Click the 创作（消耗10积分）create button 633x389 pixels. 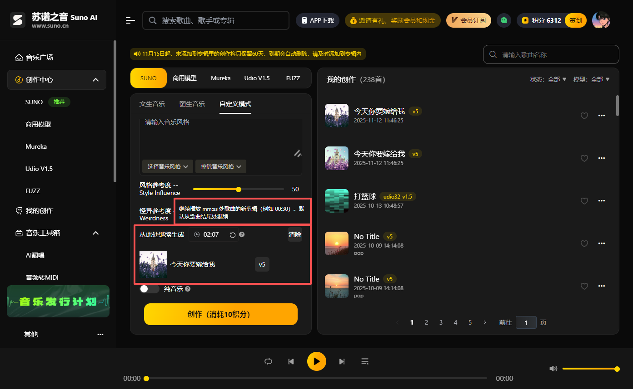[x=220, y=314]
